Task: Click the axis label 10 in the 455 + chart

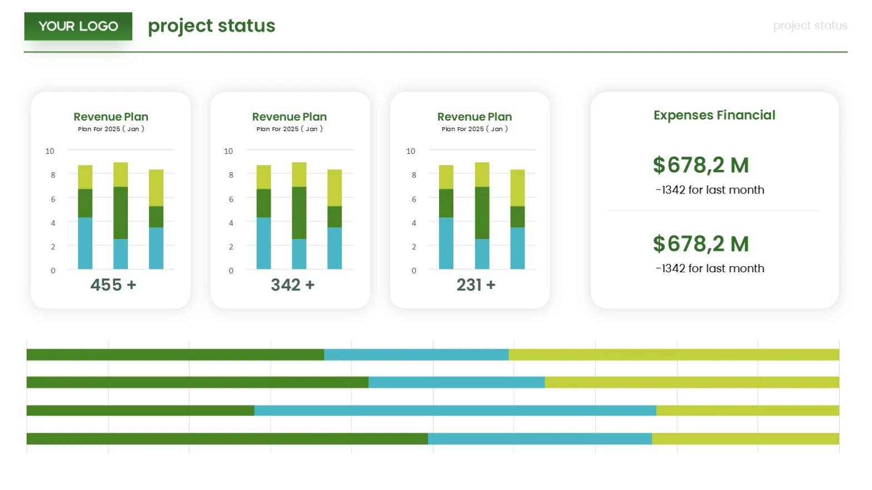Action: click(50, 151)
